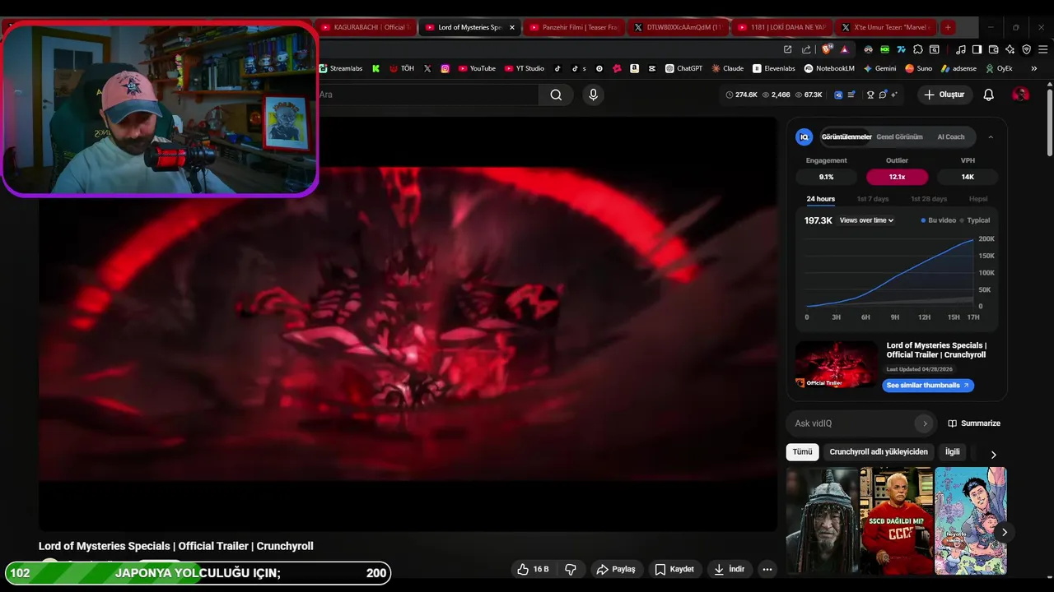Image resolution: width=1054 pixels, height=592 pixels.
Task: Select the AI Coach vidIQ tab
Action: tap(950, 137)
